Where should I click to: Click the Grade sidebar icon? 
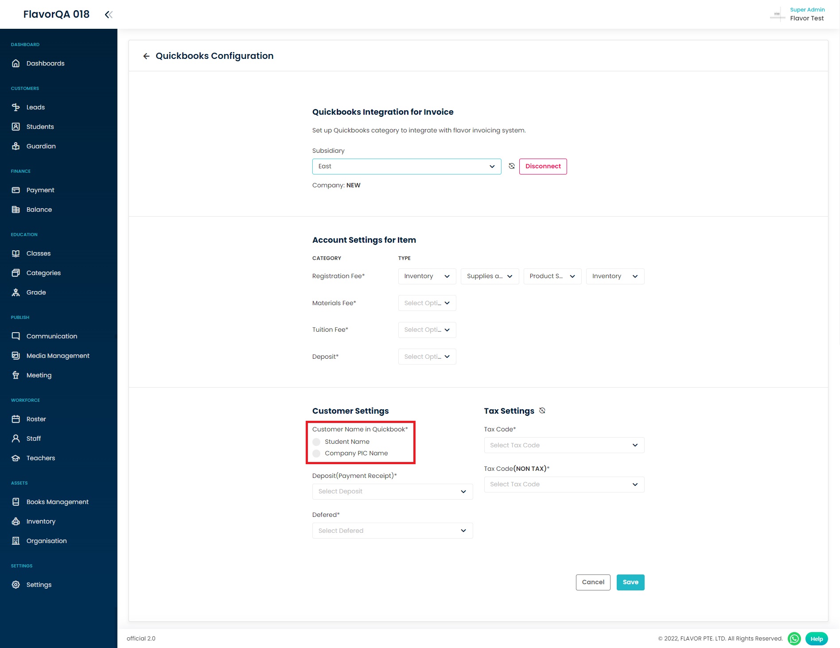click(16, 292)
